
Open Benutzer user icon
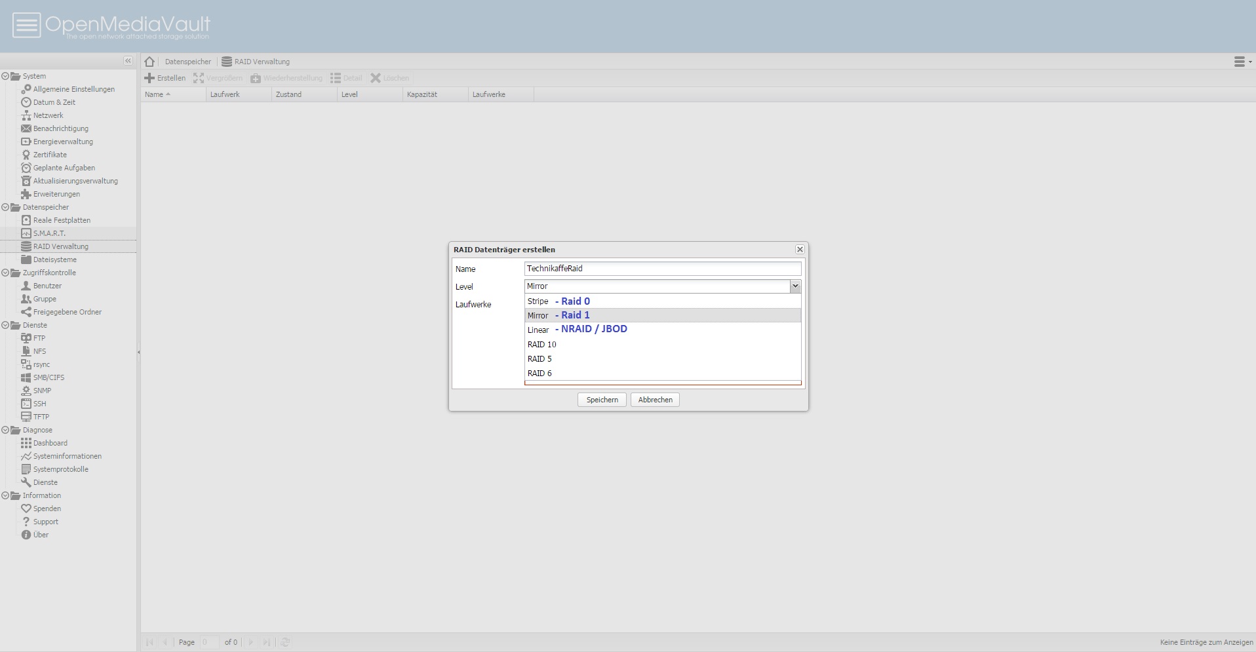(x=26, y=286)
